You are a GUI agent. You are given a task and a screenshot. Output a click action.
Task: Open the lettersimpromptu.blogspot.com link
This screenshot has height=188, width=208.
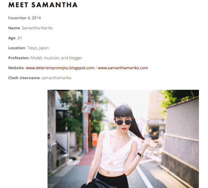[x=60, y=68]
